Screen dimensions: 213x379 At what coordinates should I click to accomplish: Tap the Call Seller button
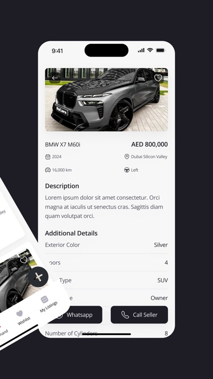139,315
